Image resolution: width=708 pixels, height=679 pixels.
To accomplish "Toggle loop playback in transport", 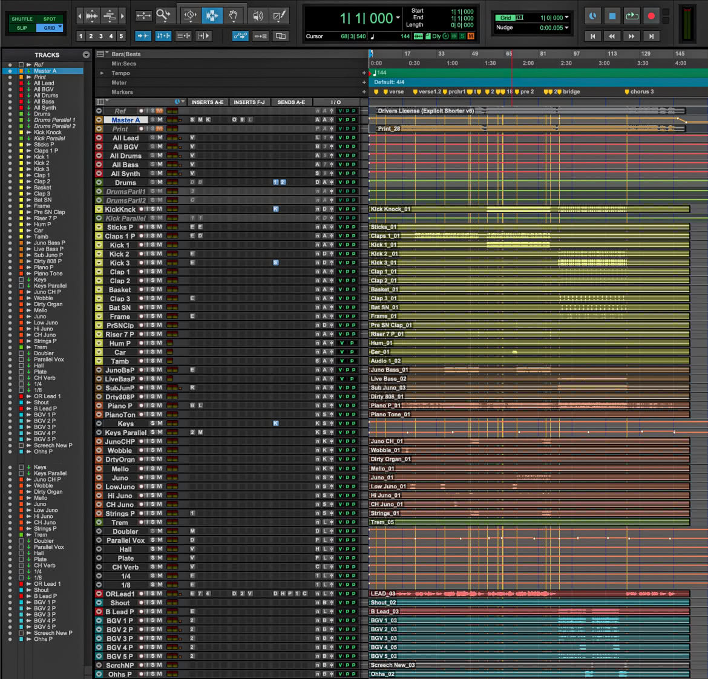I will click(632, 16).
